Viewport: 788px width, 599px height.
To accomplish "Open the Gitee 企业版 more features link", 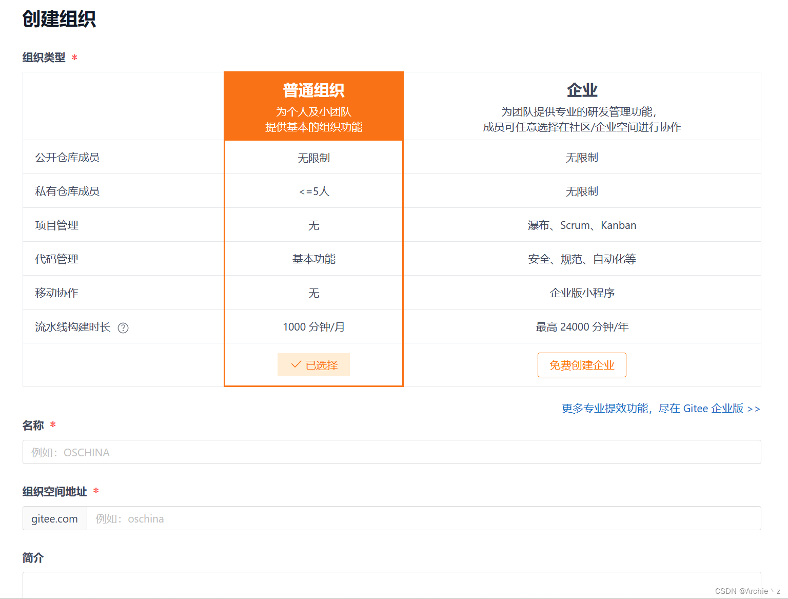I will coord(661,409).
